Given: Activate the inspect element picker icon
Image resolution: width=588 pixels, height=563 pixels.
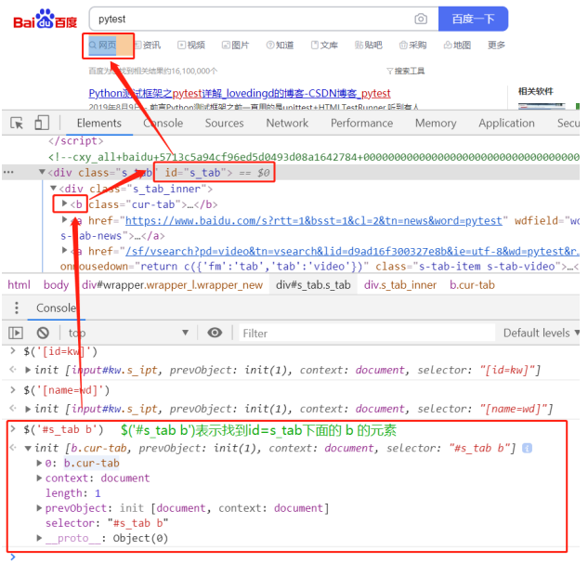Looking at the screenshot, I should coord(17,123).
